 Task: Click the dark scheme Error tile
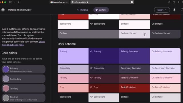pyautogui.click(x=73, y=88)
